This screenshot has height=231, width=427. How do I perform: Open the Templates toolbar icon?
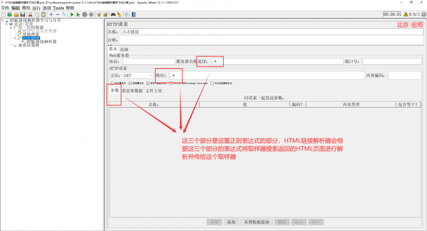(x=9, y=15)
